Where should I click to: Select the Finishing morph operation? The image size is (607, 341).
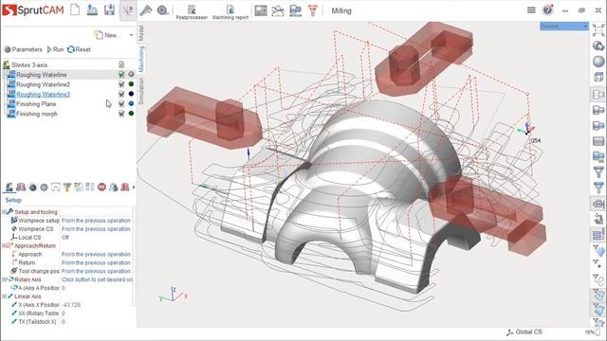(x=37, y=114)
